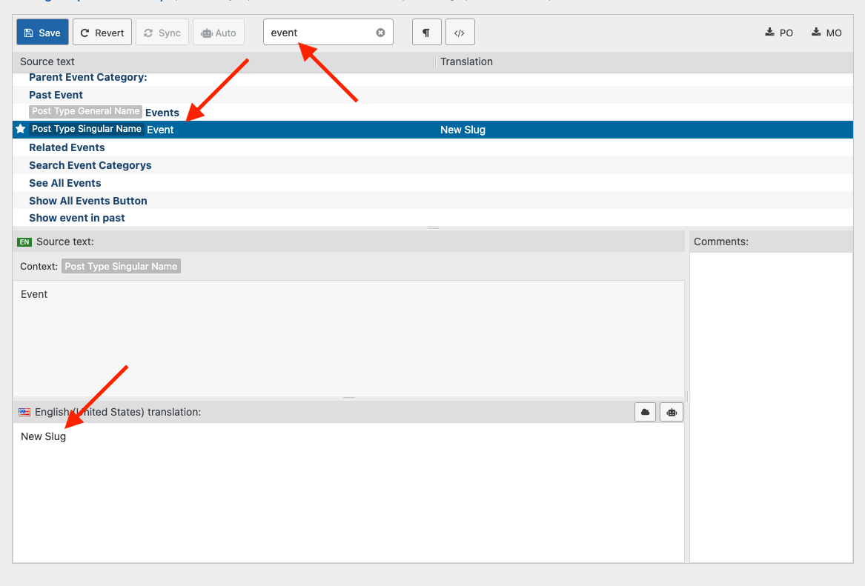
Task: Sort by the Source text column header
Action: click(47, 61)
